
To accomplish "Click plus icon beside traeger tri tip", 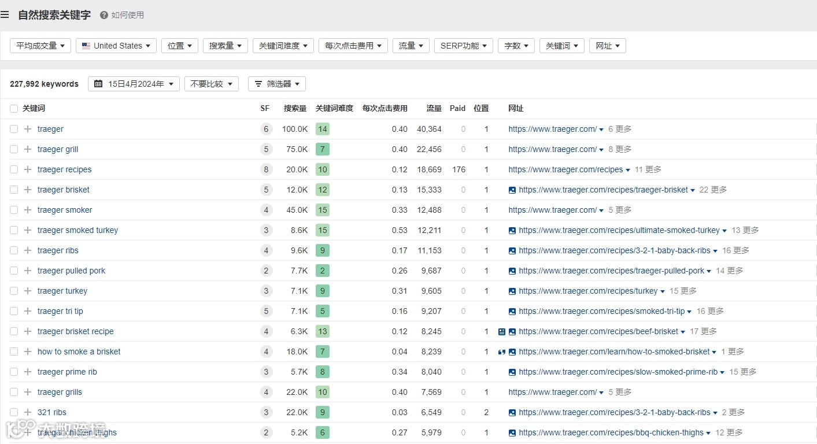I will (x=28, y=311).
